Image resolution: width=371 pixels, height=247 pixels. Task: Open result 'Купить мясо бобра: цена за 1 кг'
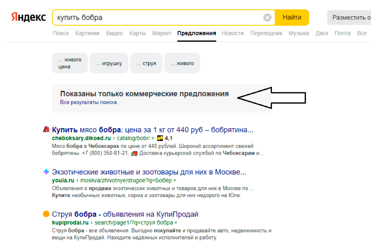153,130
